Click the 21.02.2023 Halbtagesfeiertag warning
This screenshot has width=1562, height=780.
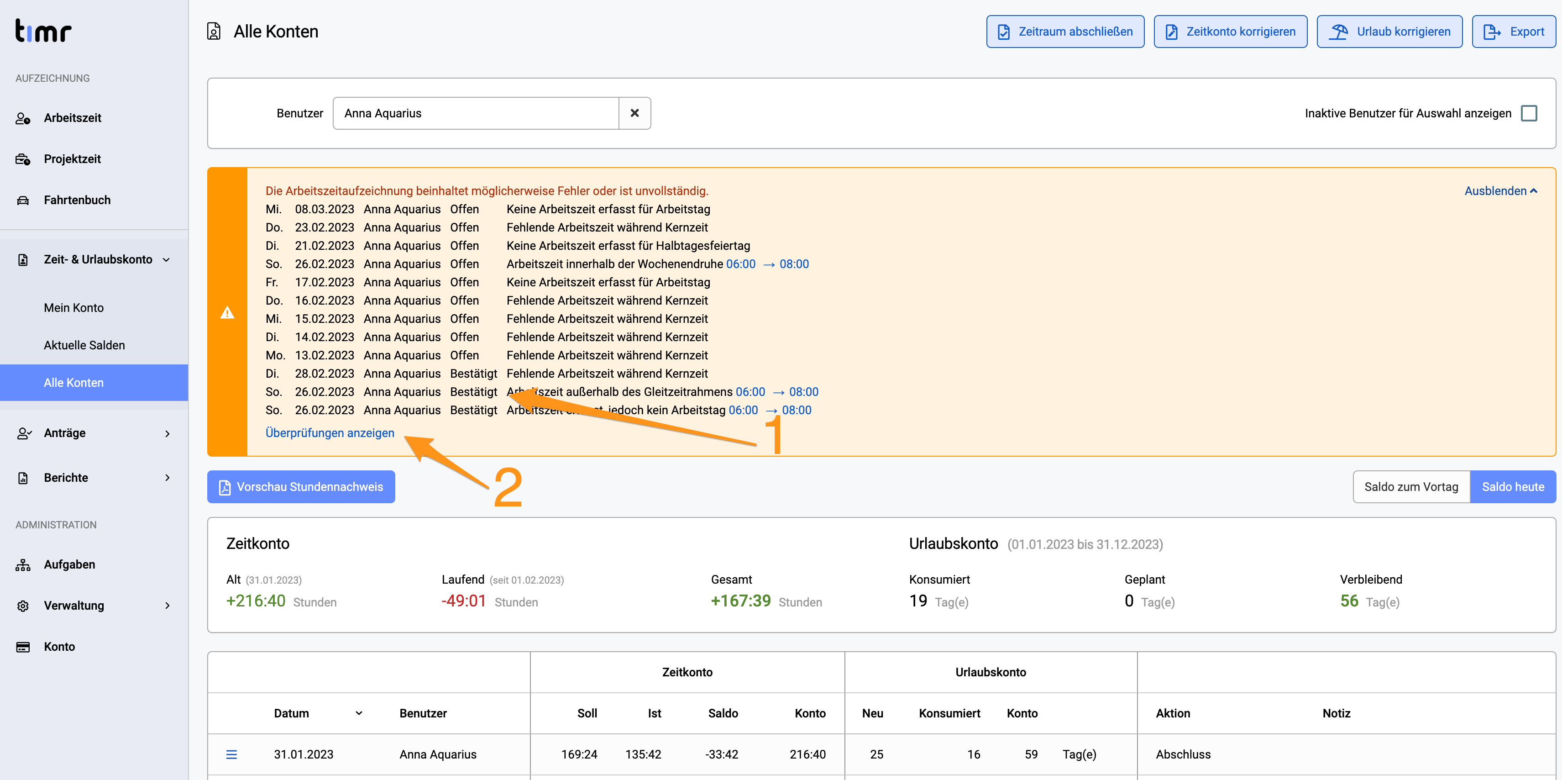point(508,246)
